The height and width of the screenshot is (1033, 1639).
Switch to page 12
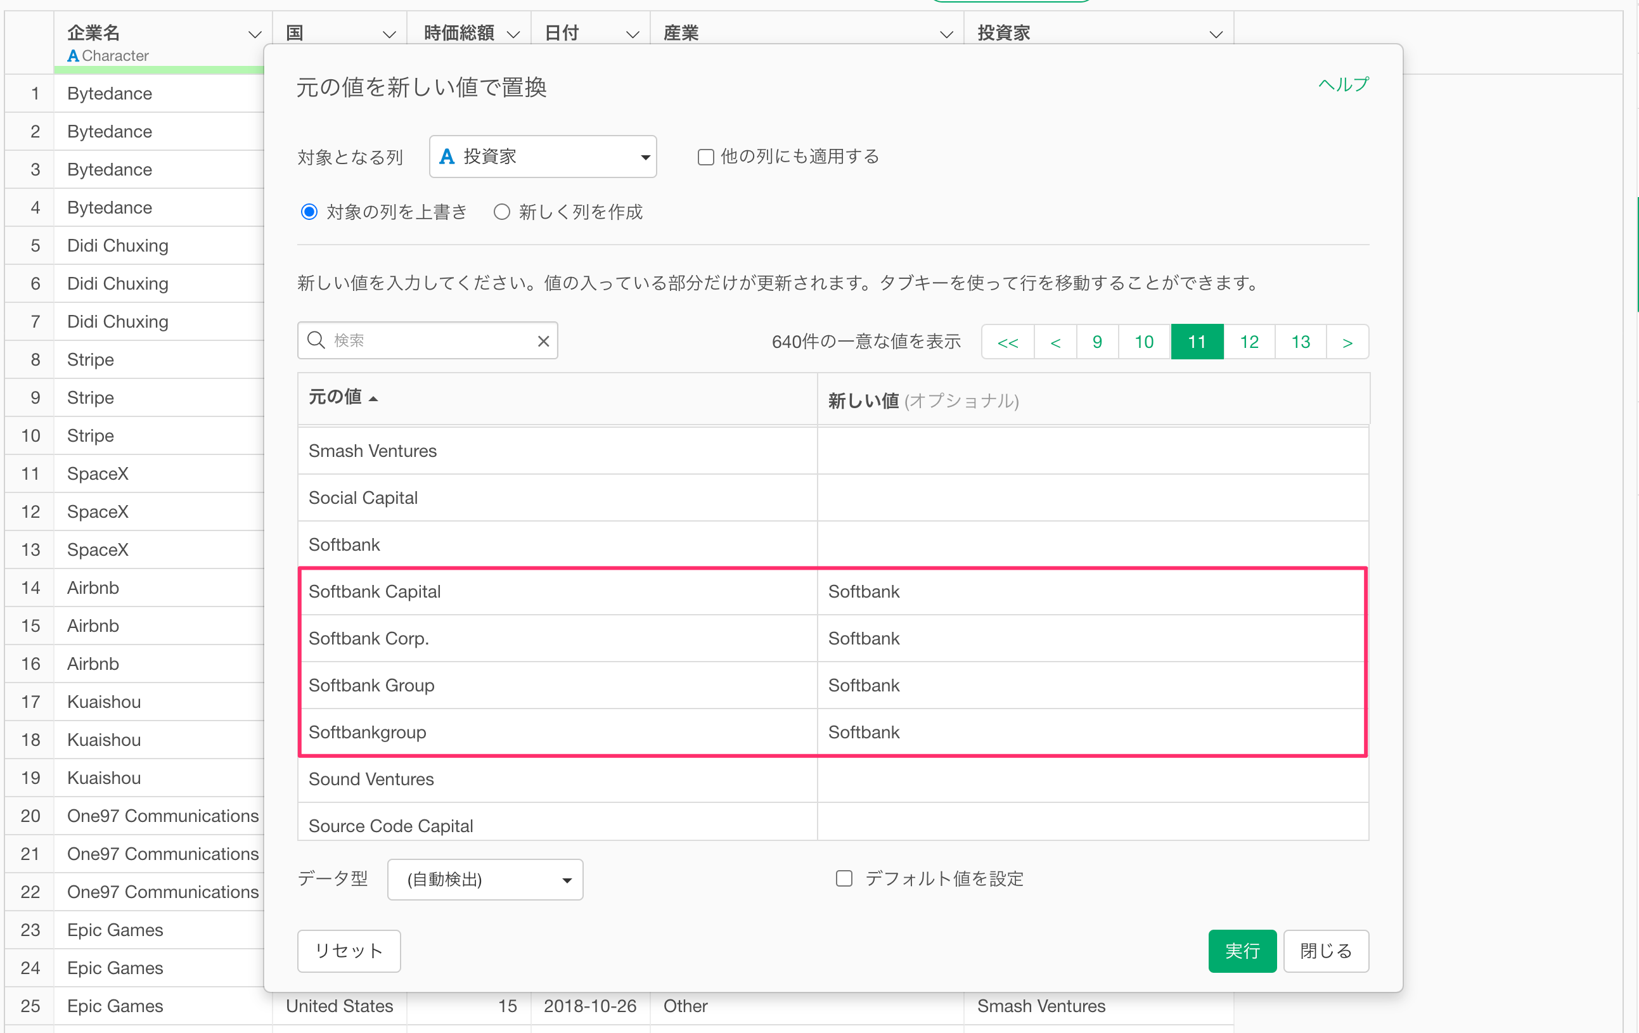[1249, 342]
